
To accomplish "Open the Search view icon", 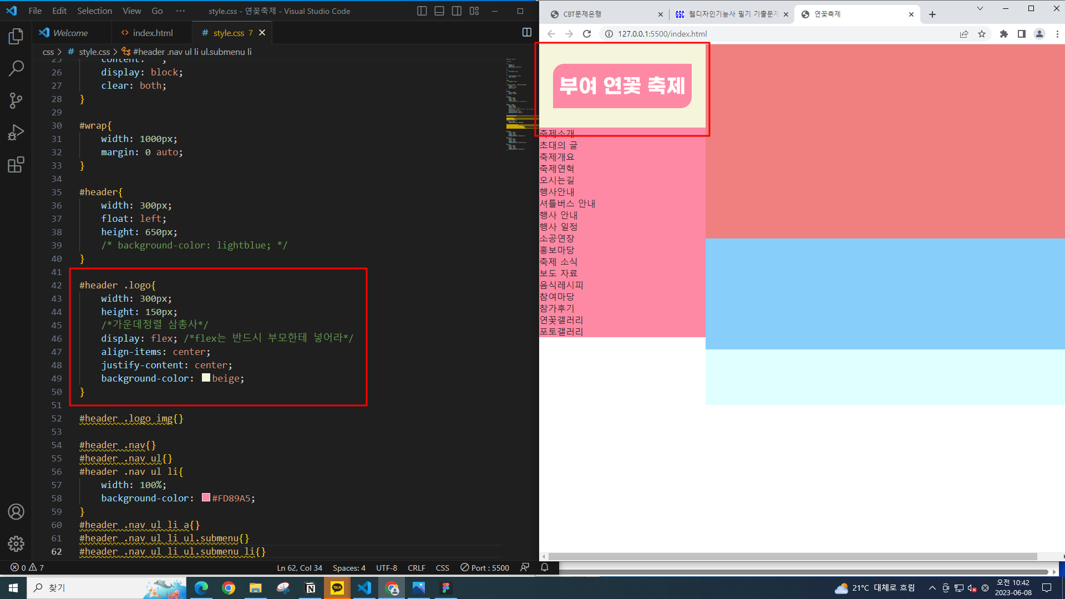I will point(16,68).
